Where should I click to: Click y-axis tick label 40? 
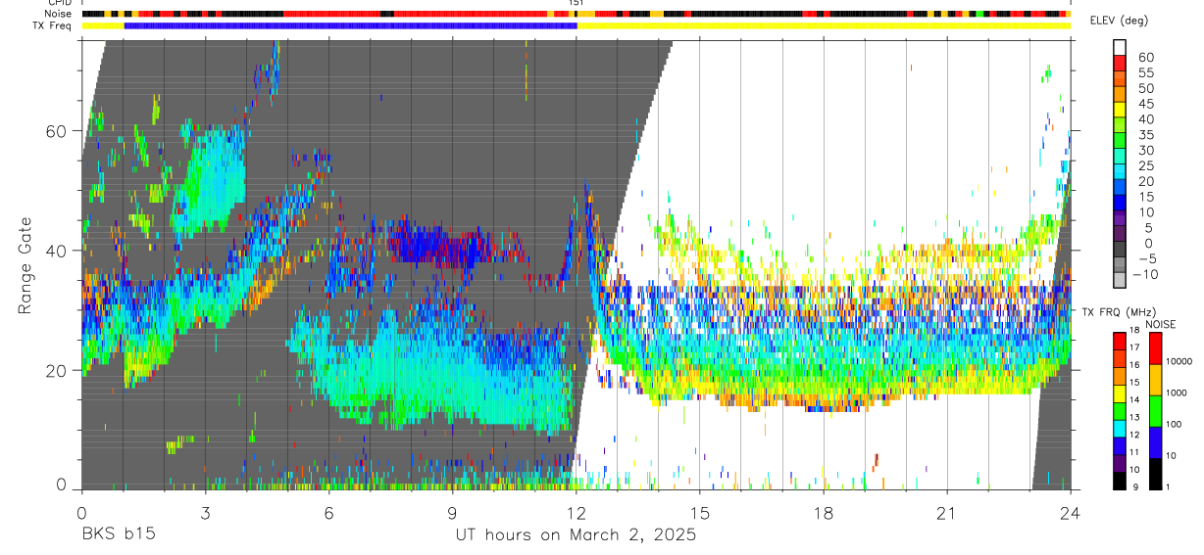[57, 251]
